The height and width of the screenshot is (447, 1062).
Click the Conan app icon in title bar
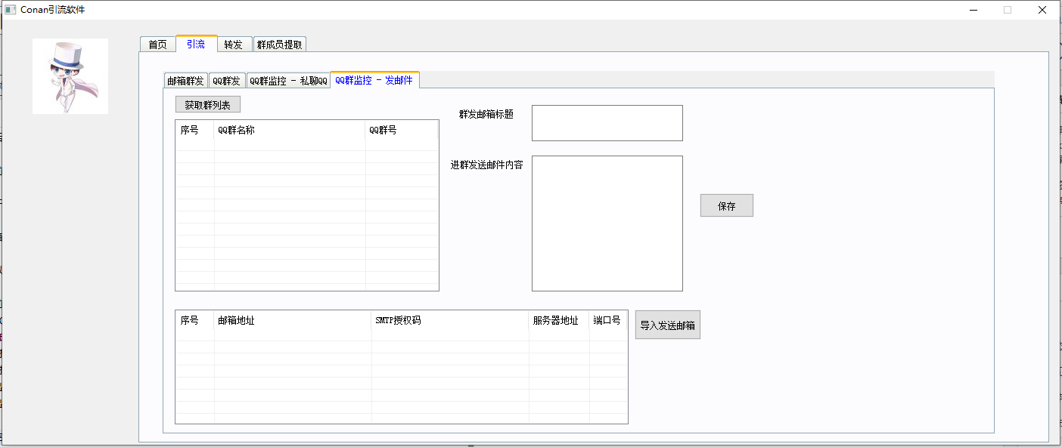(11, 10)
